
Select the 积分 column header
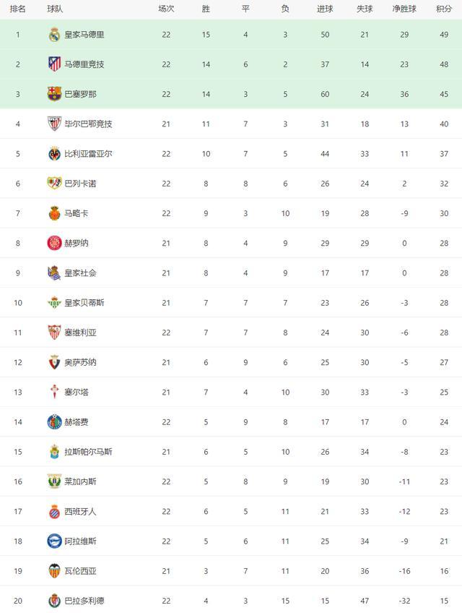444,9
